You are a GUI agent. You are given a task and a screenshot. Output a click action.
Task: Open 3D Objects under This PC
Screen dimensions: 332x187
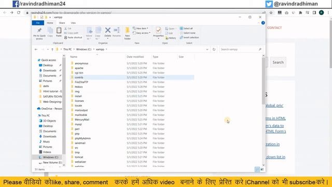[x=49, y=121]
